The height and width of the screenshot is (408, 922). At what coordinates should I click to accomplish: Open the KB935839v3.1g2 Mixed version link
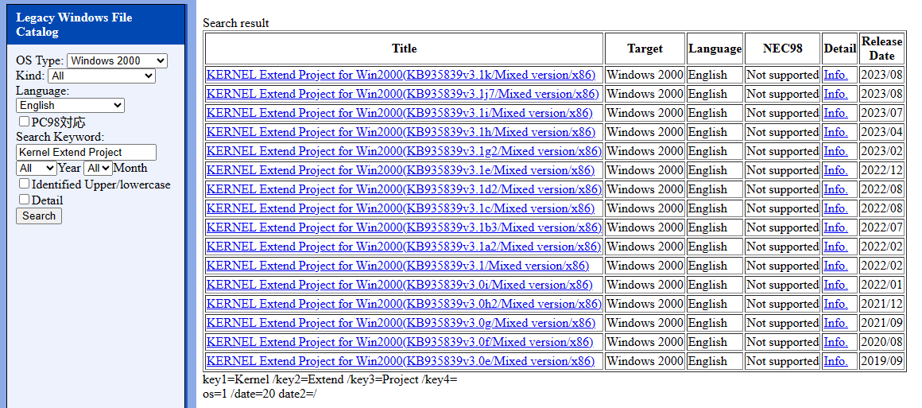(403, 151)
